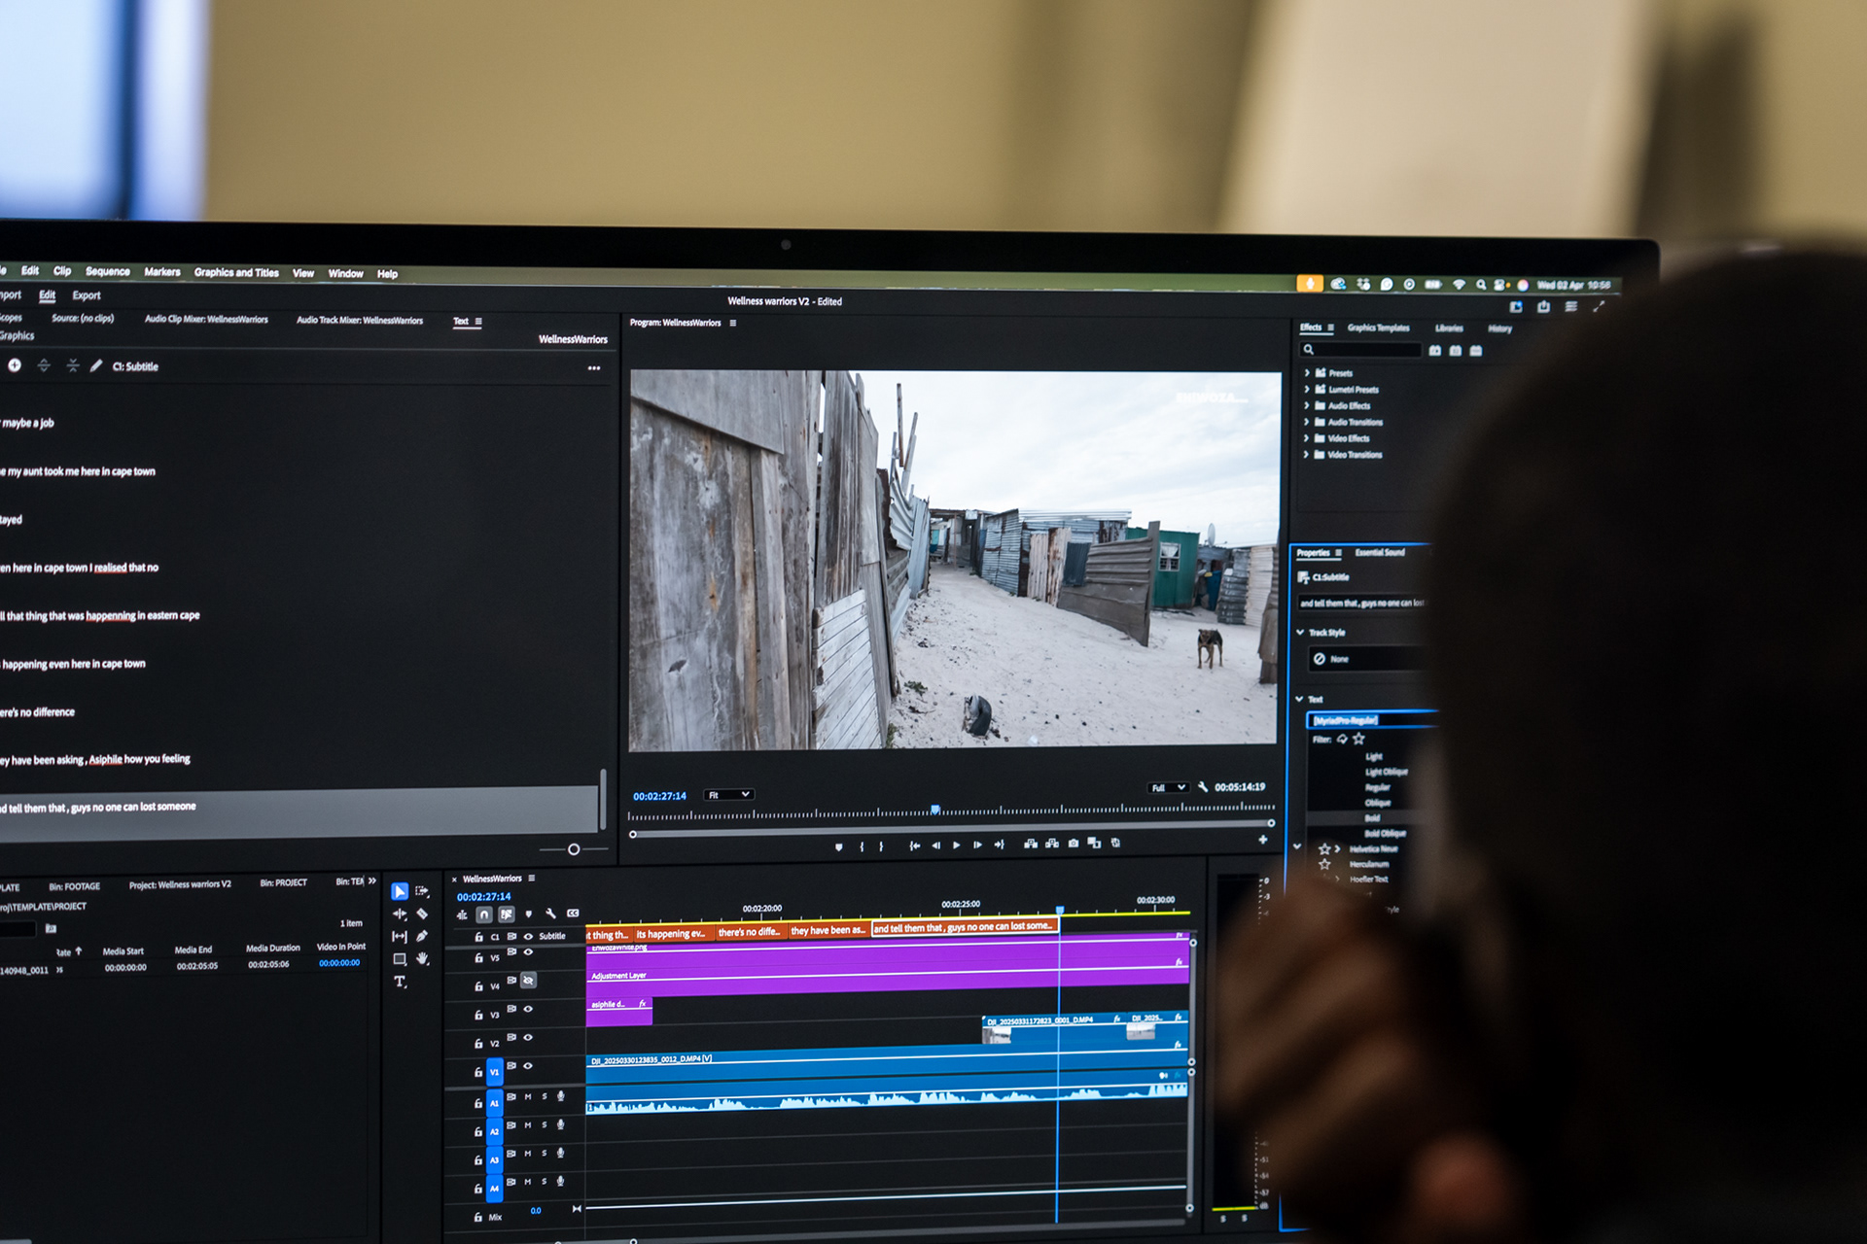
Task: Click the Track Select Forward tool
Action: [422, 891]
